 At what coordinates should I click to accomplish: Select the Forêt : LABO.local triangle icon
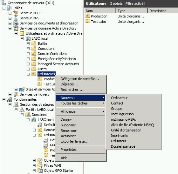click(x=22, y=110)
